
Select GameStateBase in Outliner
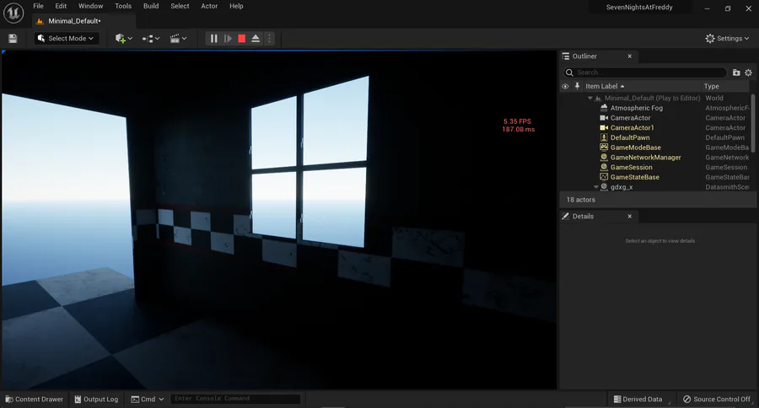[x=634, y=177]
